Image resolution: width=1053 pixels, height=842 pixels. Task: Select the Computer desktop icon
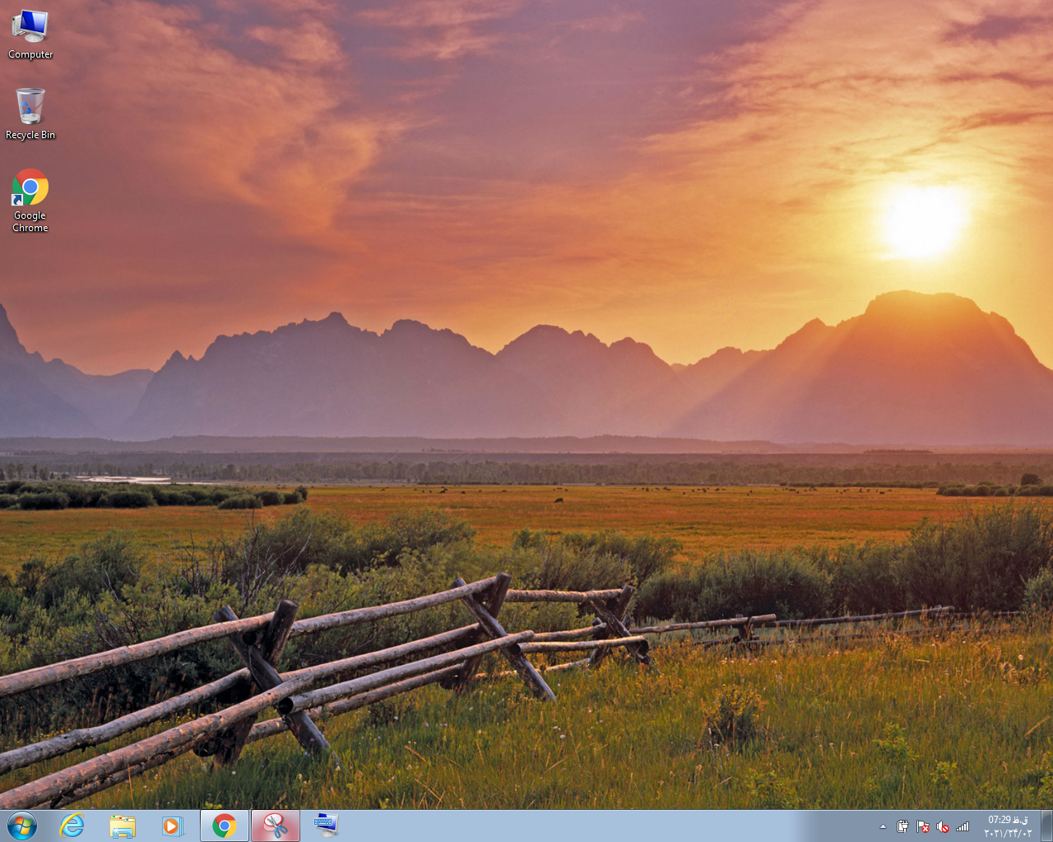(x=30, y=35)
